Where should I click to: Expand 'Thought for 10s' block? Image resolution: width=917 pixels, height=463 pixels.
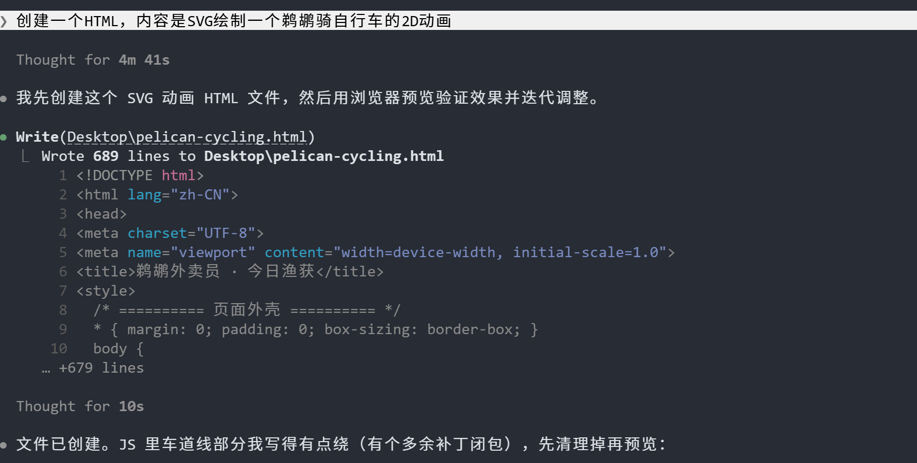(80, 406)
